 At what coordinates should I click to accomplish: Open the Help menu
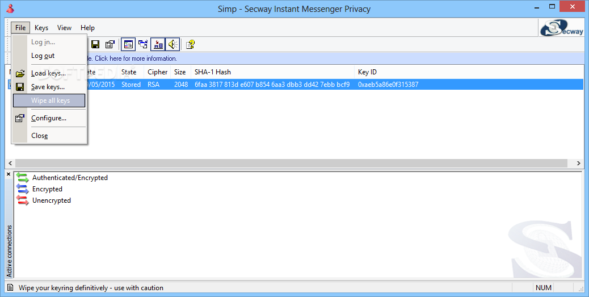tap(87, 28)
